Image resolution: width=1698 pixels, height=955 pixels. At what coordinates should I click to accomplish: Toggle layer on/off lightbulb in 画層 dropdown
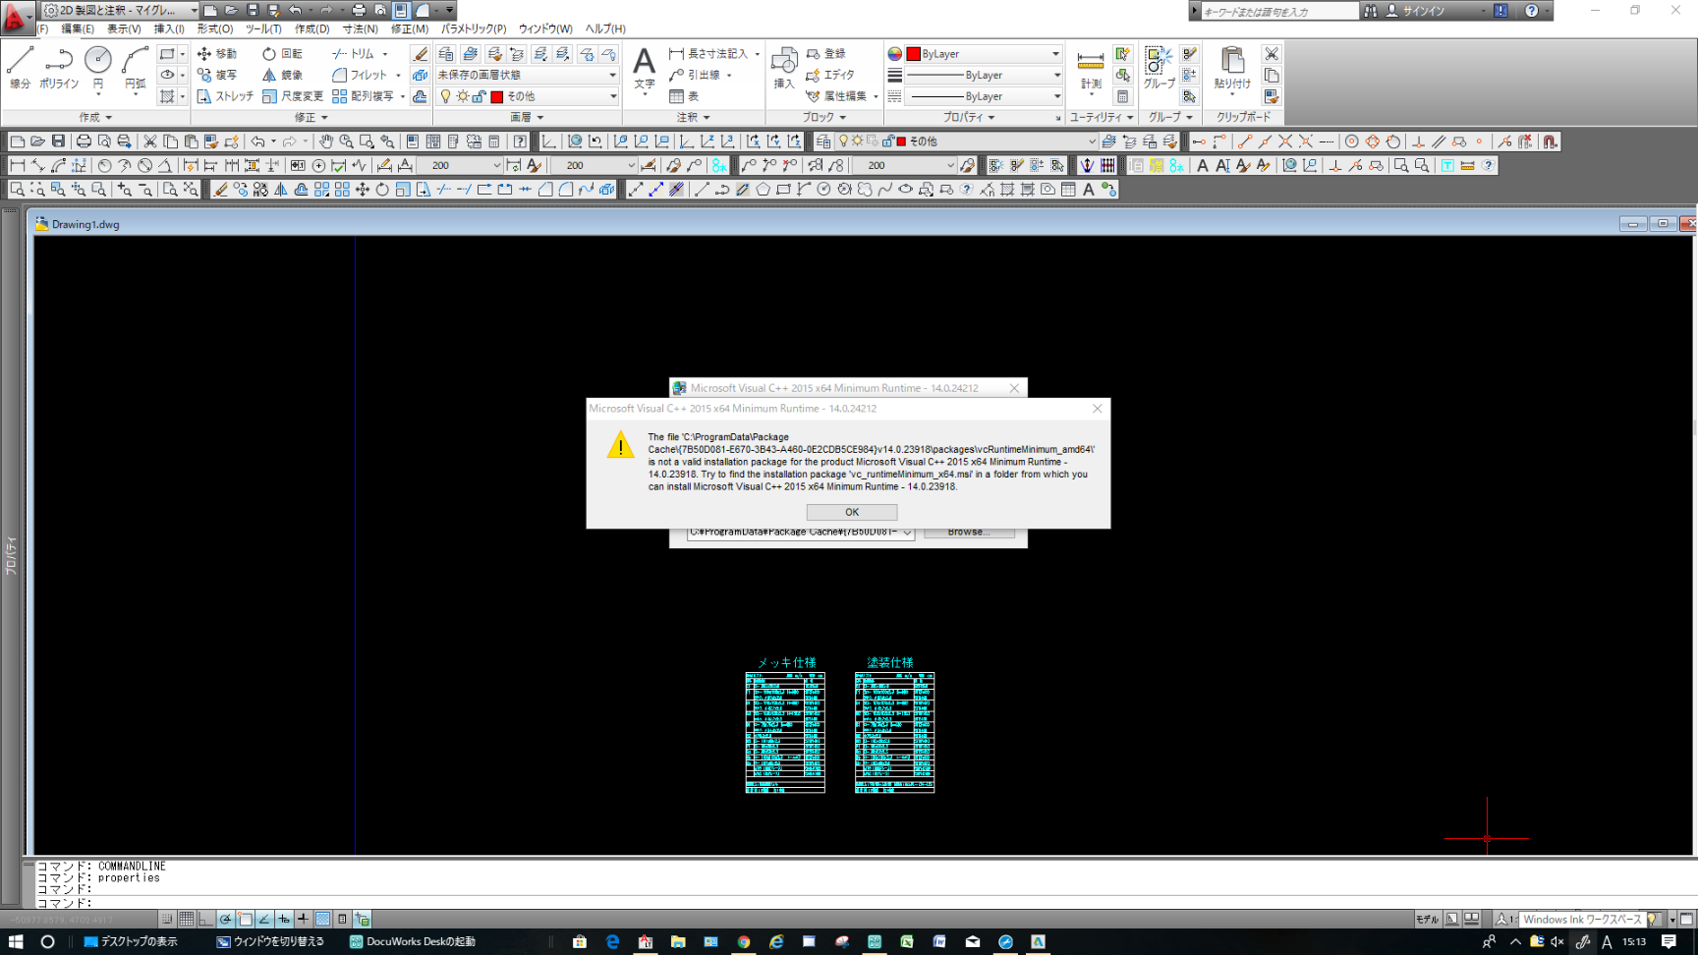[x=446, y=96]
